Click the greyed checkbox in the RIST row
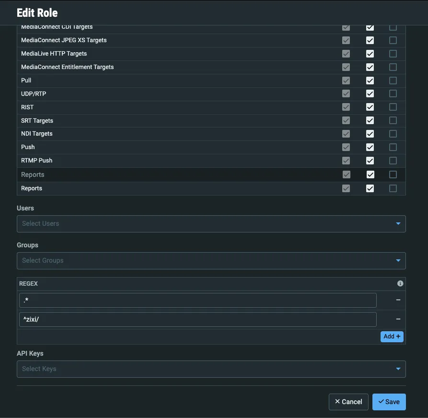 coord(346,107)
